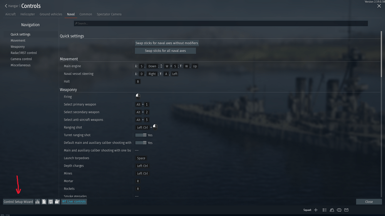
Task: Close controls with top-right X
Action: coord(379,6)
